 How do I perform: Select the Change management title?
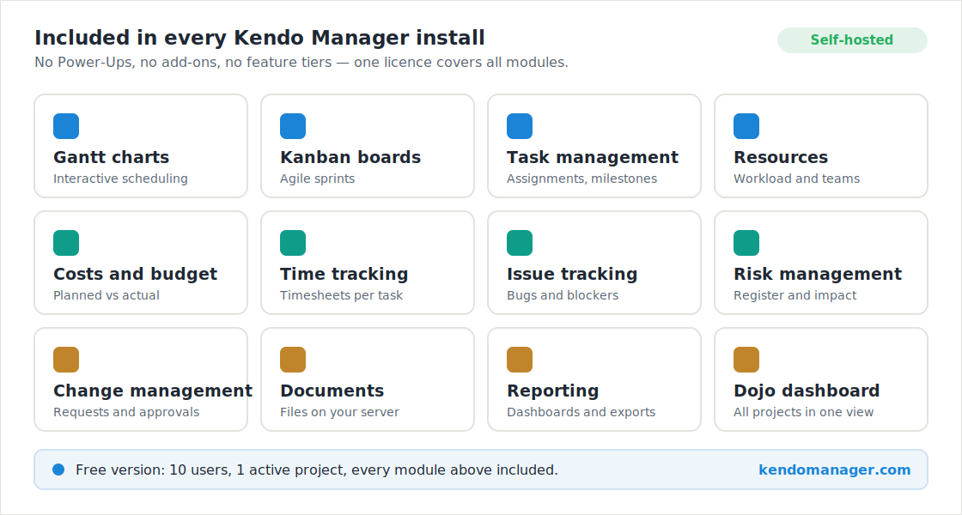[x=153, y=391]
